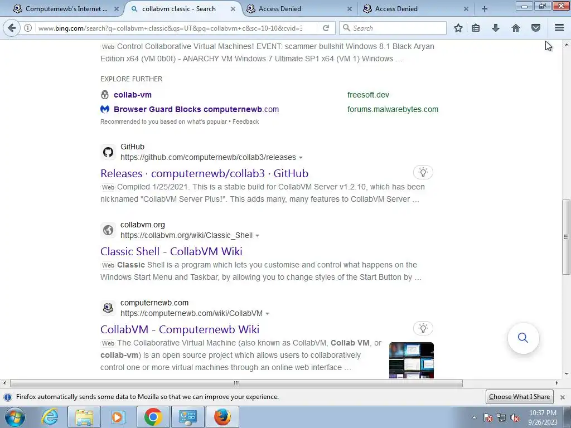Open Releases · computernewb/collab3 · GitHub link
The height and width of the screenshot is (428, 571).
pyautogui.click(x=204, y=173)
